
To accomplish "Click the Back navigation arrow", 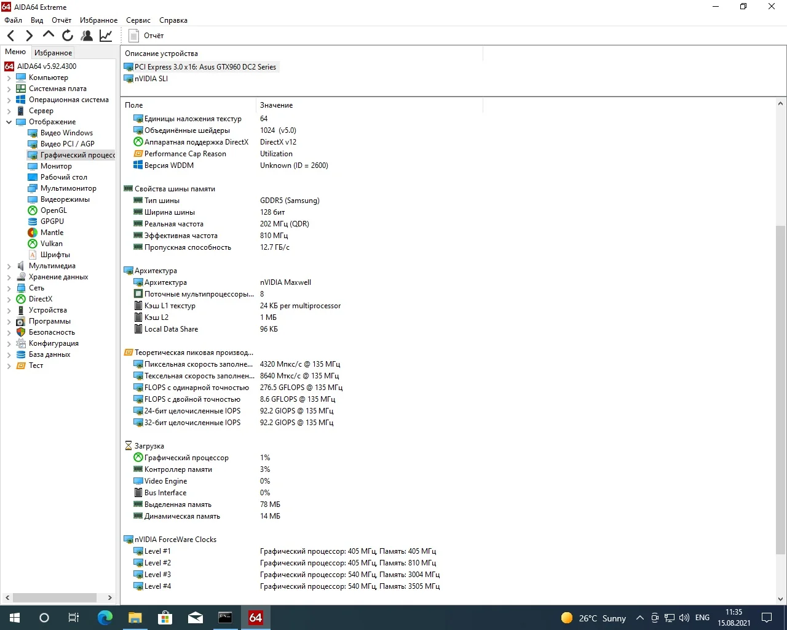I will (x=10, y=36).
